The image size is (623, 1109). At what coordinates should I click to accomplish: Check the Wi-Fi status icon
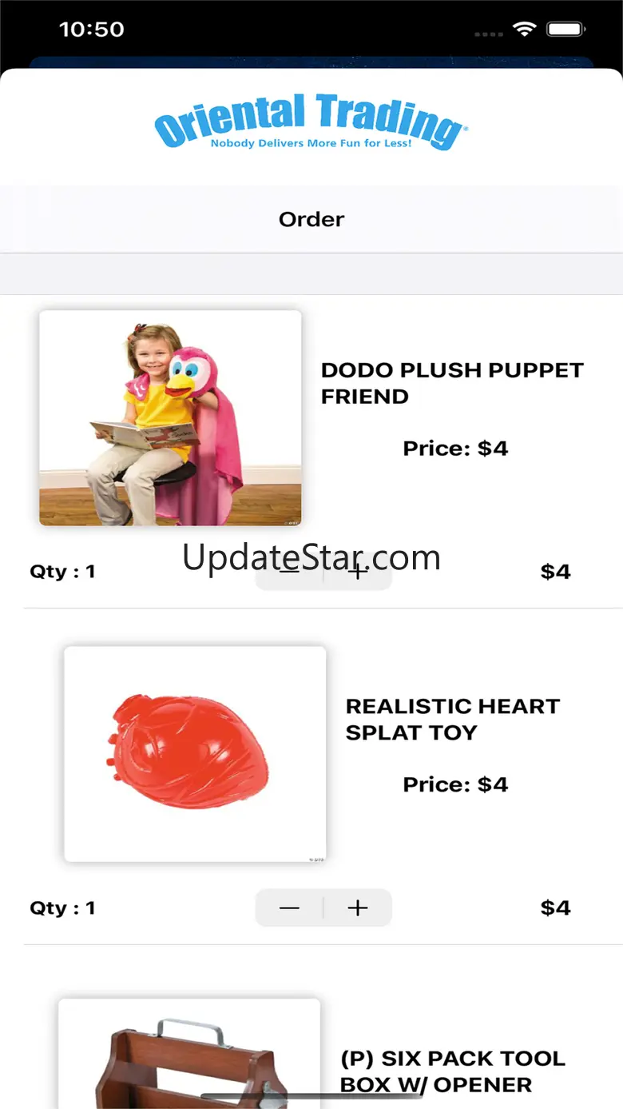(524, 30)
